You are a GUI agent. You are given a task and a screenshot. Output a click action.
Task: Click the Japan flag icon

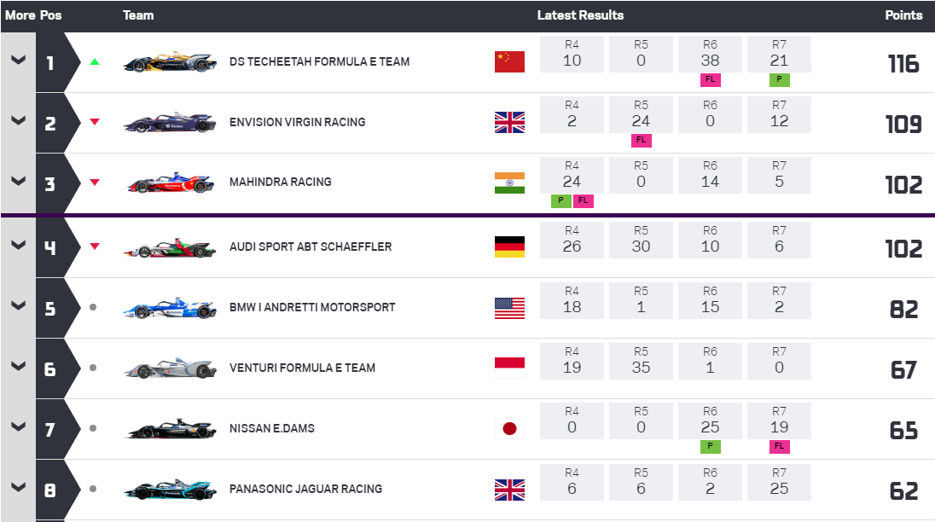(509, 428)
